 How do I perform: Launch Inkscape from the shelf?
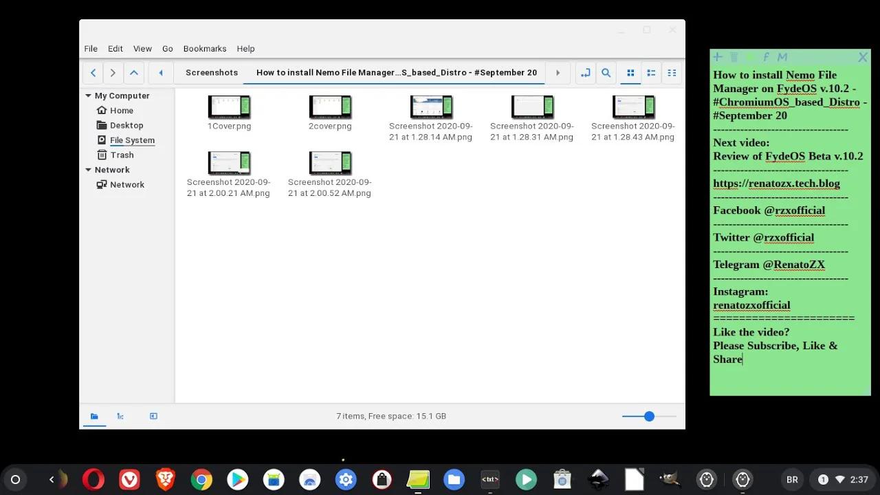598,479
